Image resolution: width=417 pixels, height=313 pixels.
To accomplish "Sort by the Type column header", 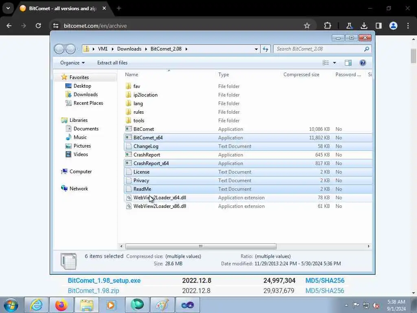I will point(224,75).
